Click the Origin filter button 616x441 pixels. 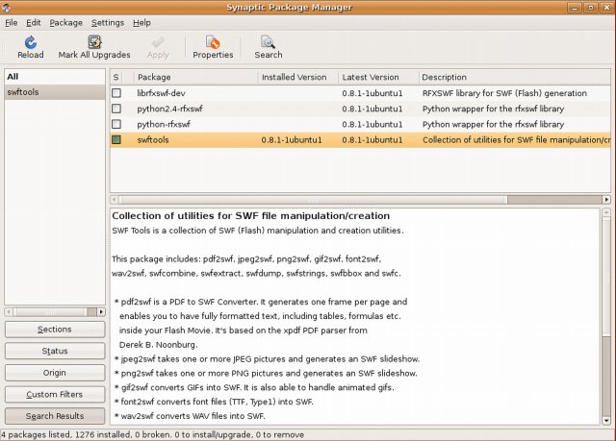55,373
